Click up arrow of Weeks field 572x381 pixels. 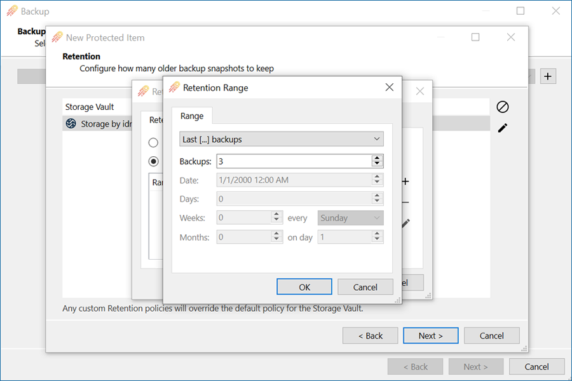pyautogui.click(x=276, y=215)
